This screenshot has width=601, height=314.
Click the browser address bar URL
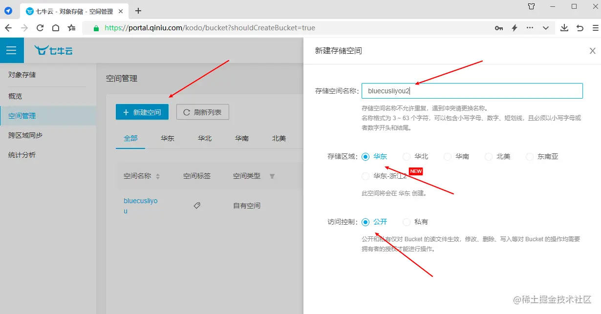[210, 28]
